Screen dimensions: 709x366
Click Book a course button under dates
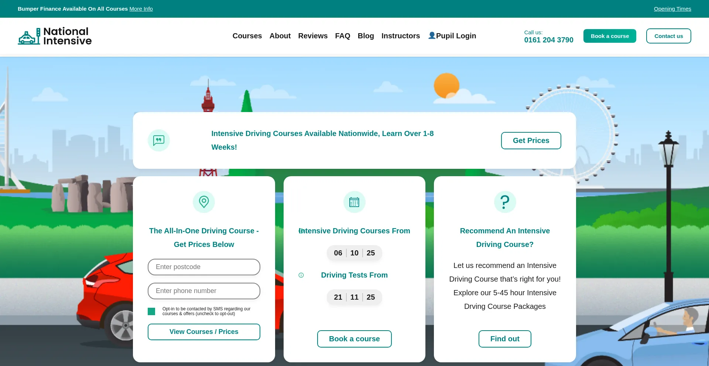[354, 339]
